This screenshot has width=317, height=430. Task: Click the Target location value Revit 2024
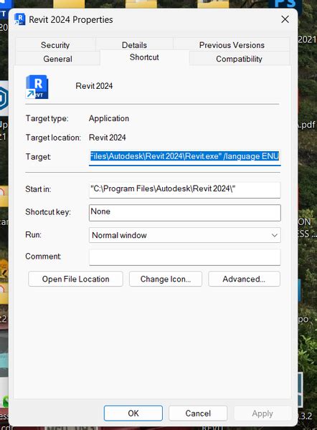[x=108, y=138]
